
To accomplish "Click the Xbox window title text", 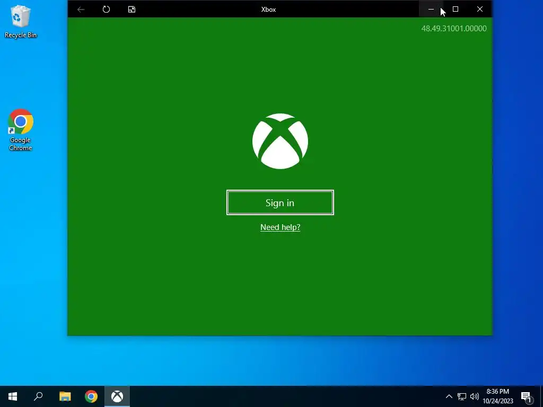I will click(x=268, y=10).
